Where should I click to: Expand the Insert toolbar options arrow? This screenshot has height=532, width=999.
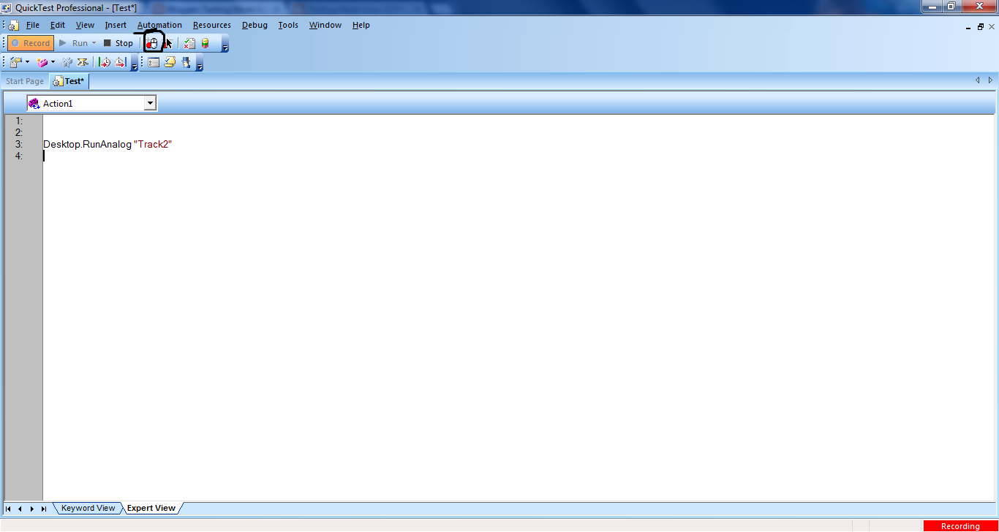pos(135,64)
